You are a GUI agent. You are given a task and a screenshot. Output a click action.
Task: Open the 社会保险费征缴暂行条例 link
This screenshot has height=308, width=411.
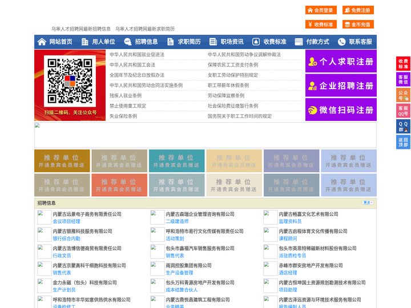pos(233,106)
